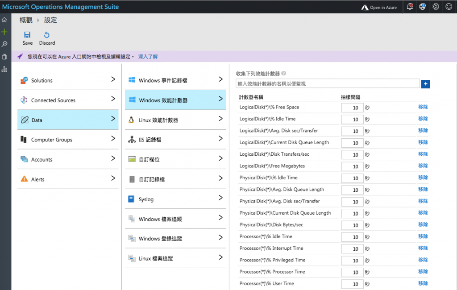Screen dimensions: 457x290
Task: Select LogicalDisk(*)\Current Disk Queue Length text
Action: (284, 142)
